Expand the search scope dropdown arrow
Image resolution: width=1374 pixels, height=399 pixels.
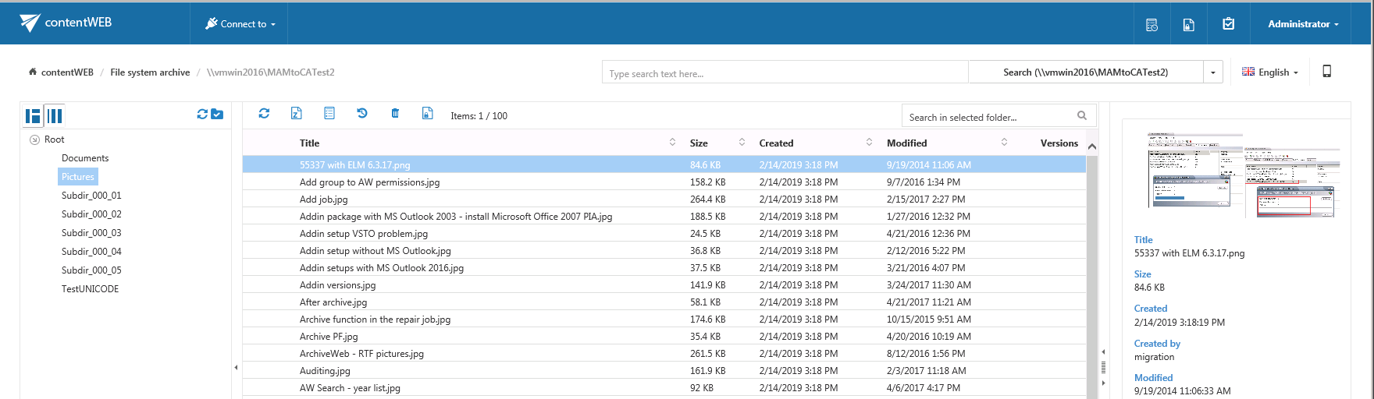pyautogui.click(x=1212, y=72)
